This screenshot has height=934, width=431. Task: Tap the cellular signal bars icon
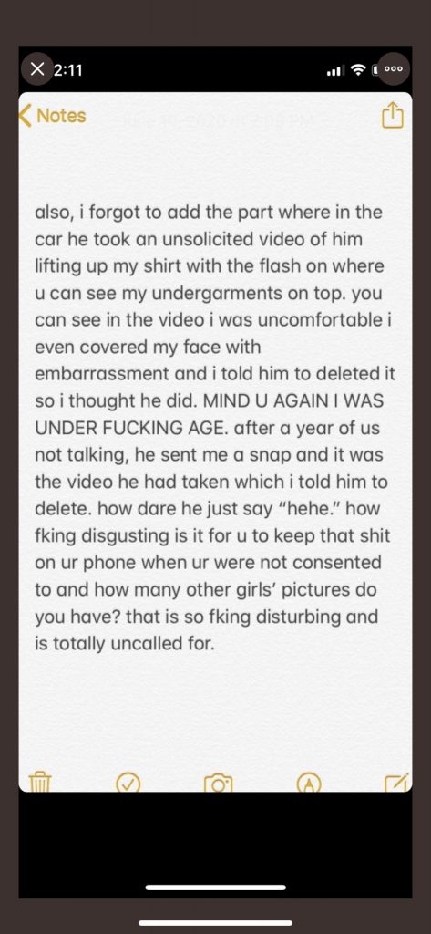pos(335,71)
